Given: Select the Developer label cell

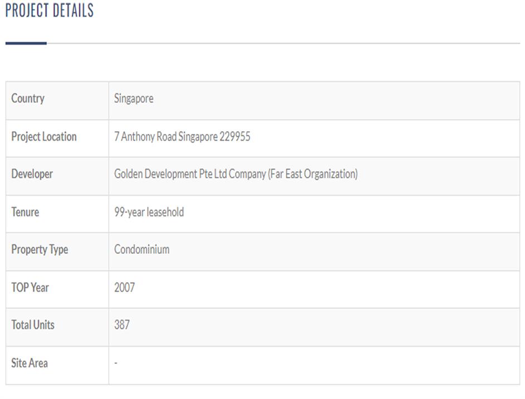Looking at the screenshot, I should click(32, 174).
